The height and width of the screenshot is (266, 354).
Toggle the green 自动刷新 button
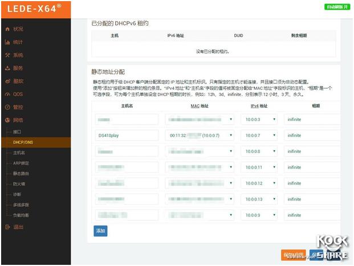point(337,7)
